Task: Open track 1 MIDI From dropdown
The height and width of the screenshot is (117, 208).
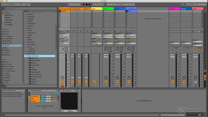Action: pos(65,35)
